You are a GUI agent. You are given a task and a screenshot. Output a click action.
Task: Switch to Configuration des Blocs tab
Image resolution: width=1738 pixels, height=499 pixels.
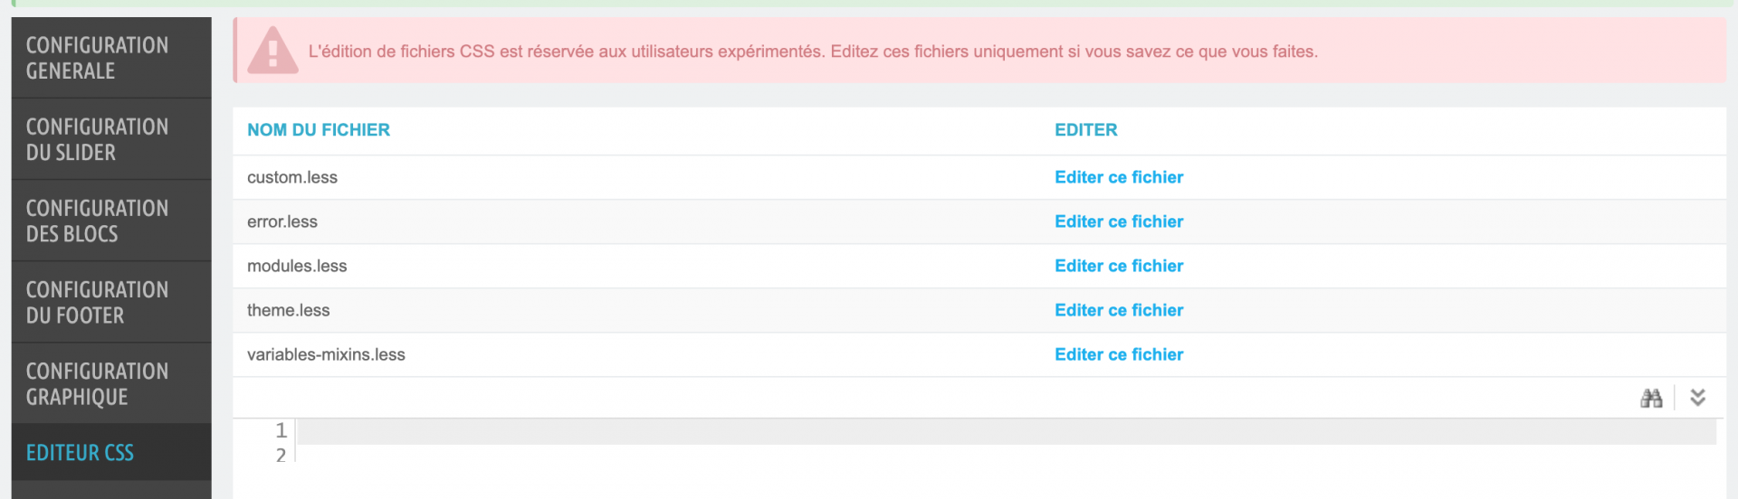click(x=111, y=221)
